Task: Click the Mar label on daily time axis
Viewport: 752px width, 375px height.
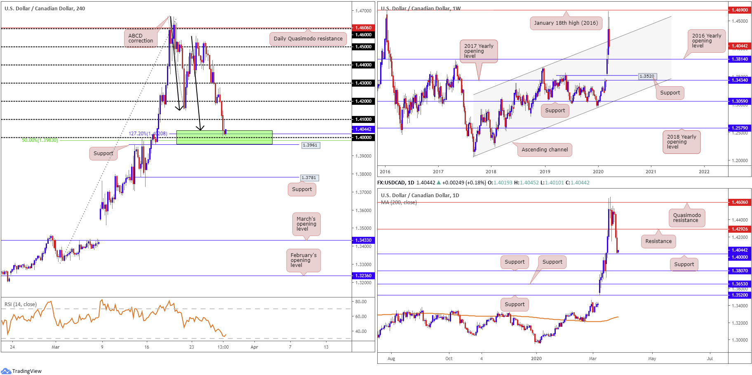Action: click(592, 358)
